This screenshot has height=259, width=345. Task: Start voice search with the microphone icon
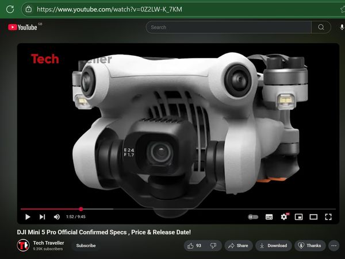pyautogui.click(x=342, y=27)
